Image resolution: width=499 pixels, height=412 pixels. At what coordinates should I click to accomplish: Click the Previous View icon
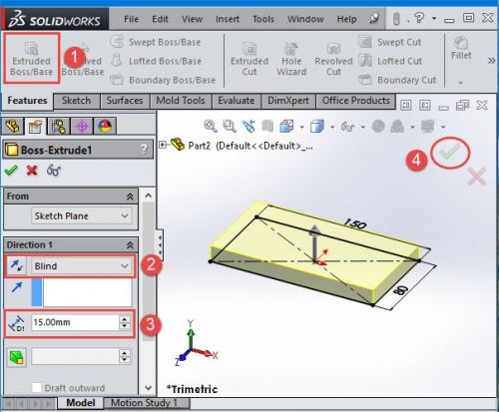(x=249, y=126)
